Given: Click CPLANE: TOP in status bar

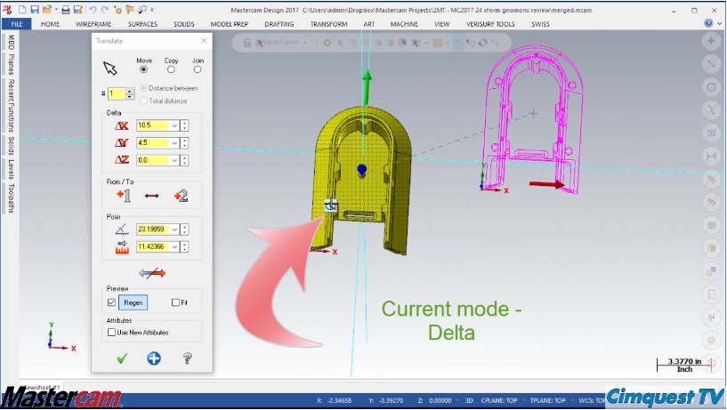Looking at the screenshot, I should point(499,400).
